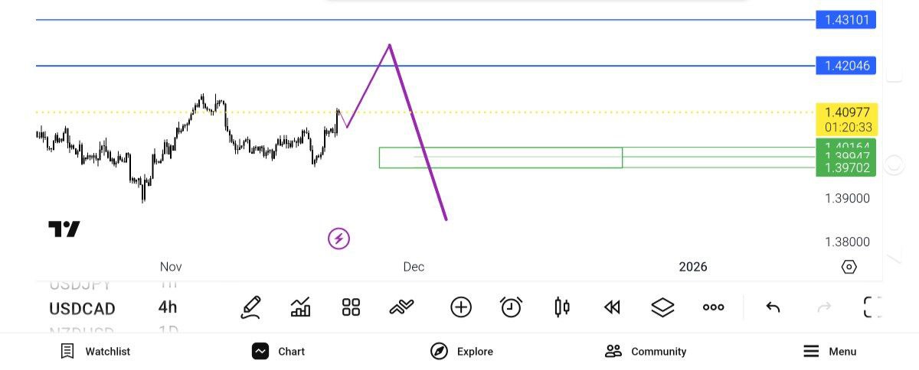Open the Community section
919x370 pixels.
(645, 352)
